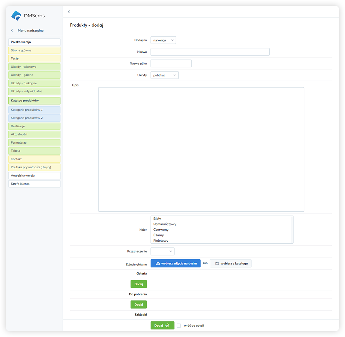Click the Menu nadrzędne back chevron

click(12, 31)
